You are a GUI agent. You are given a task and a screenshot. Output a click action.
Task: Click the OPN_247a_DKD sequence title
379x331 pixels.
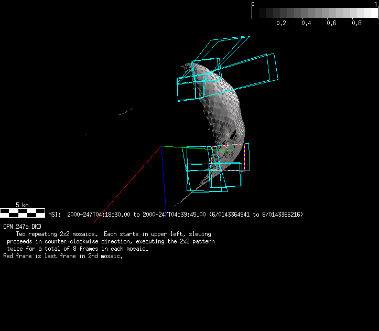(23, 226)
